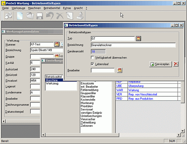
Task: Click the Bezeichnung field with Granulattrockner
Action: point(133,45)
